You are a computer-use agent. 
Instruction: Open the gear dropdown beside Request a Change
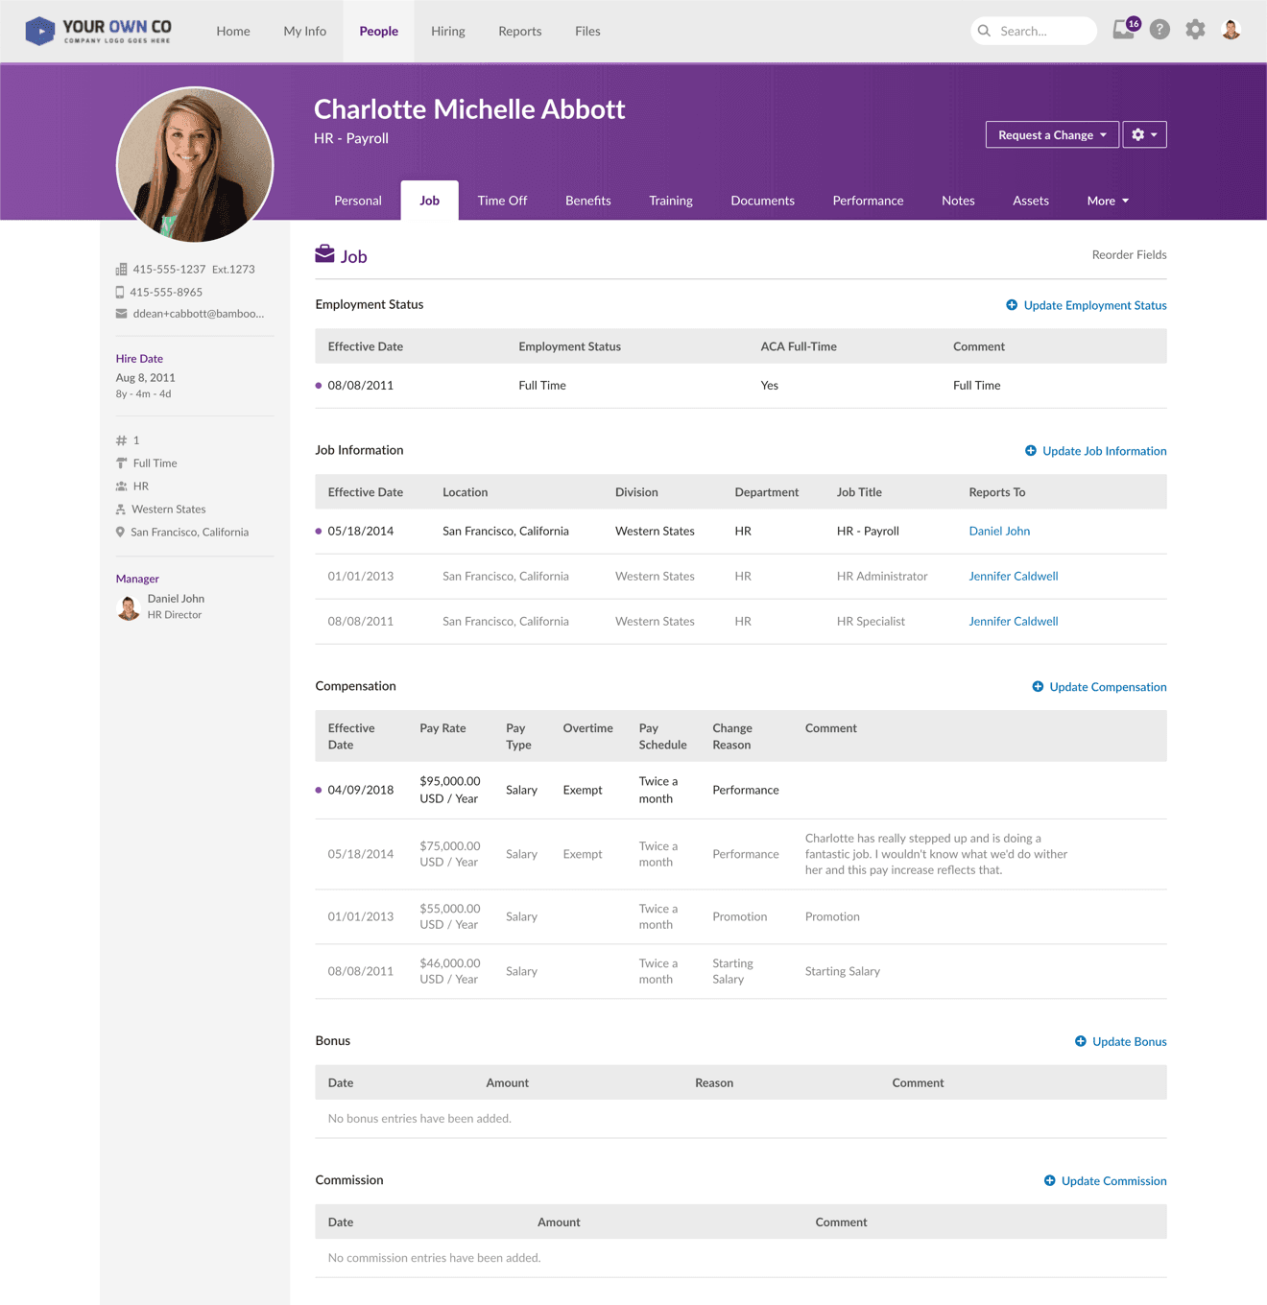[x=1143, y=134]
